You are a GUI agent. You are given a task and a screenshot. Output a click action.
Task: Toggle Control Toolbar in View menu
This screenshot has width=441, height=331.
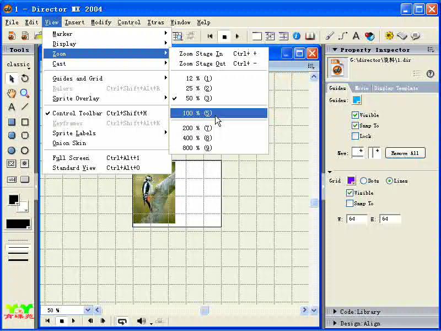pos(107,113)
